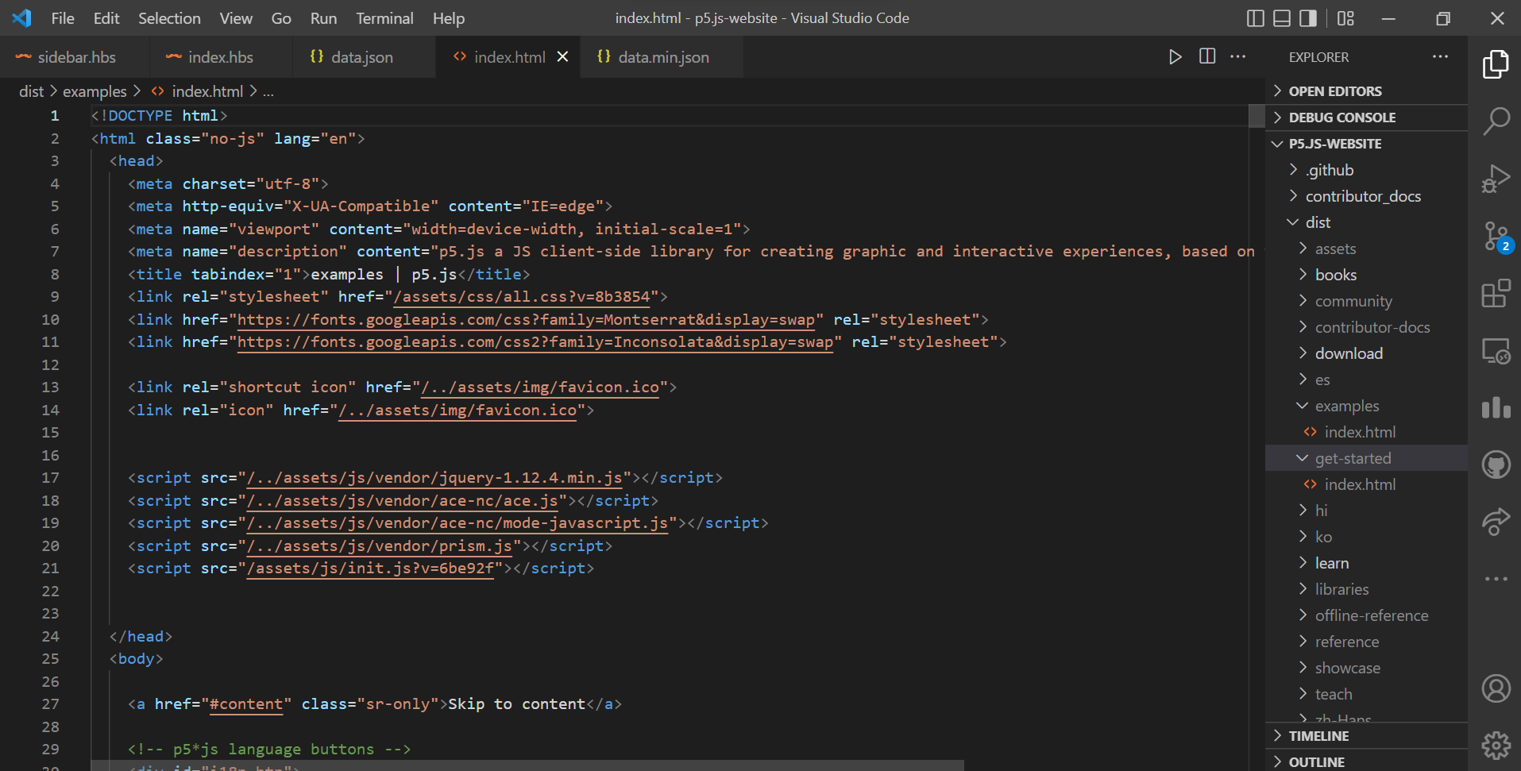Open the Accounts menu

pos(1496,688)
